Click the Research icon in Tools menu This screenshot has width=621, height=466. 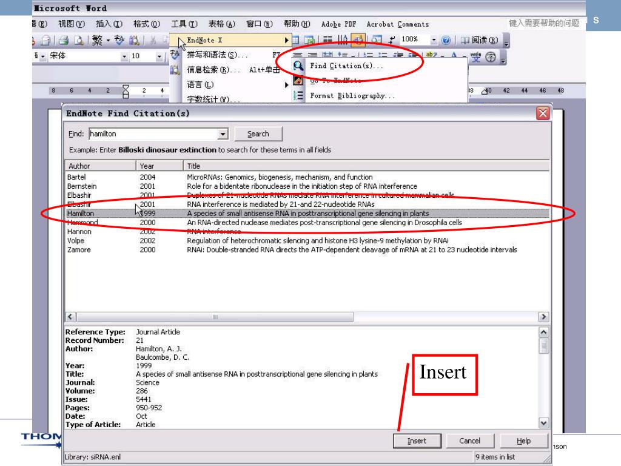tap(175, 70)
